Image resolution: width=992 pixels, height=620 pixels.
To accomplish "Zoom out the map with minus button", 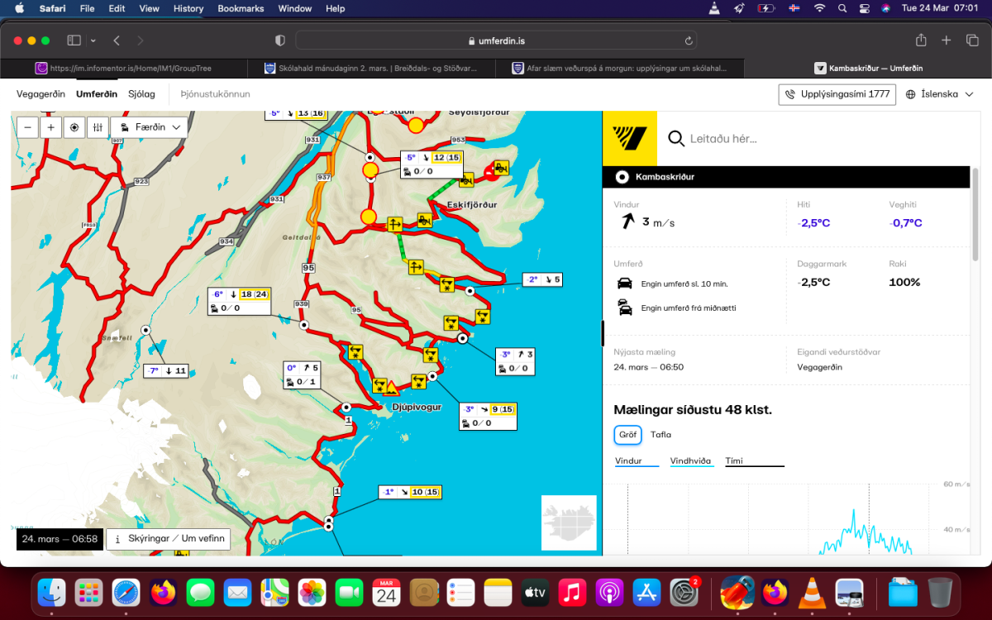I will click(28, 127).
